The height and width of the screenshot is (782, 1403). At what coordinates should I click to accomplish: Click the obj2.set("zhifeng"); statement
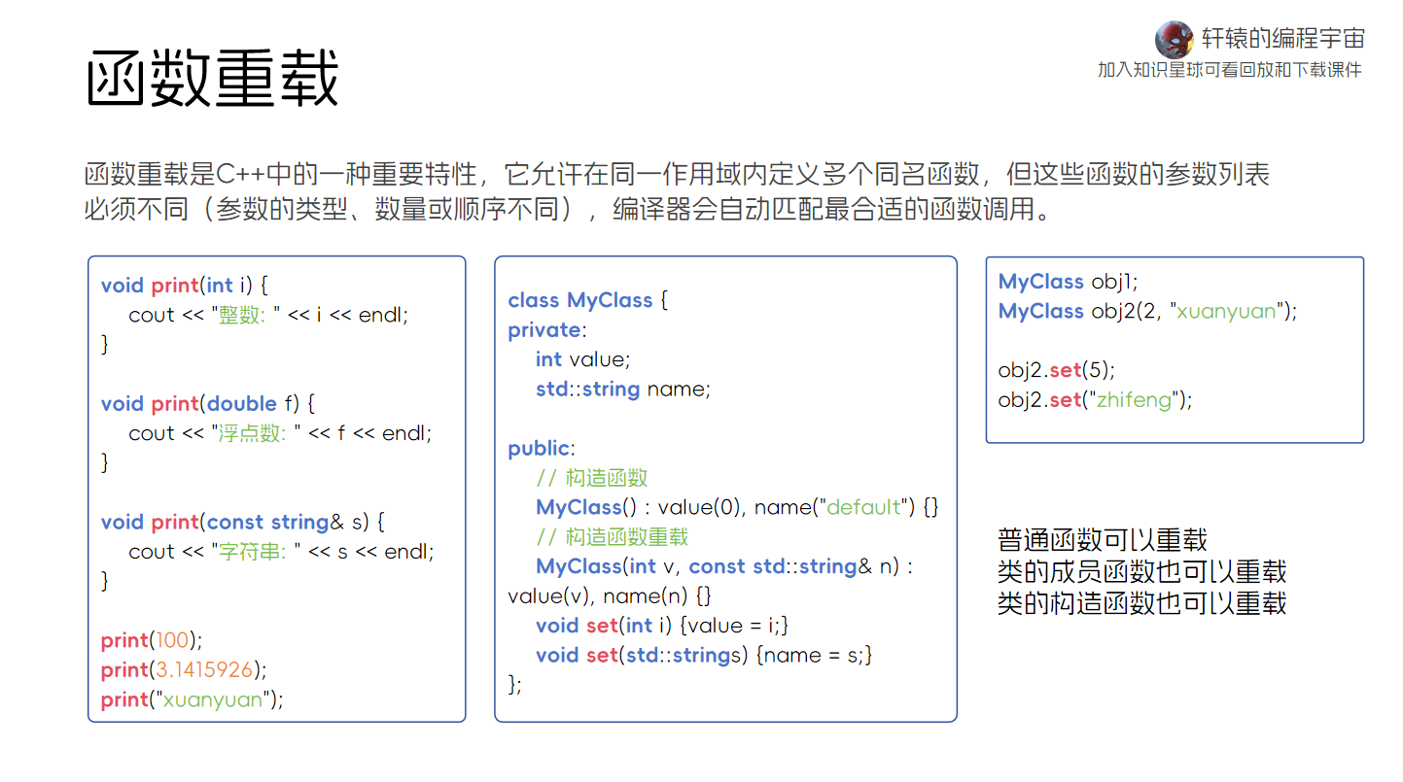(x=1095, y=400)
